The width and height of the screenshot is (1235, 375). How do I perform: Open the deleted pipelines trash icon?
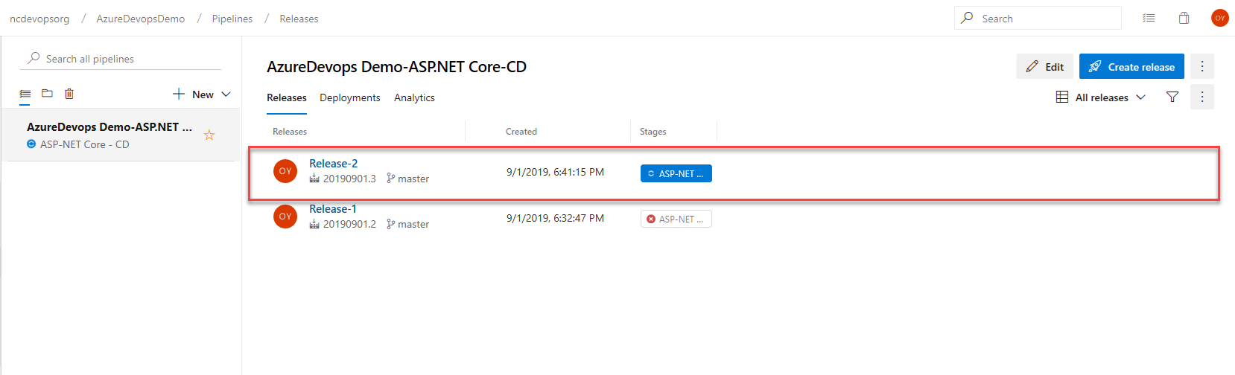[69, 93]
